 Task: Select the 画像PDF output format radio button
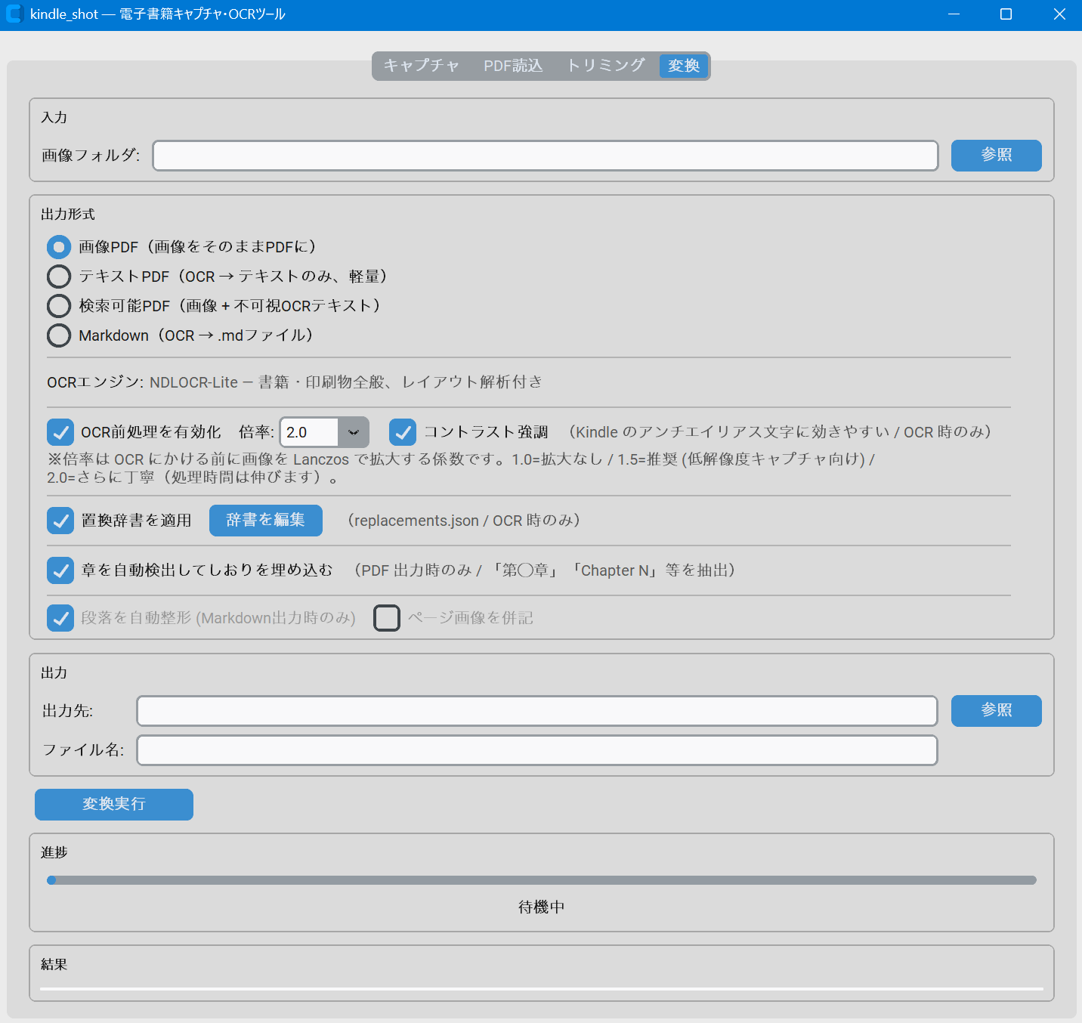[59, 247]
